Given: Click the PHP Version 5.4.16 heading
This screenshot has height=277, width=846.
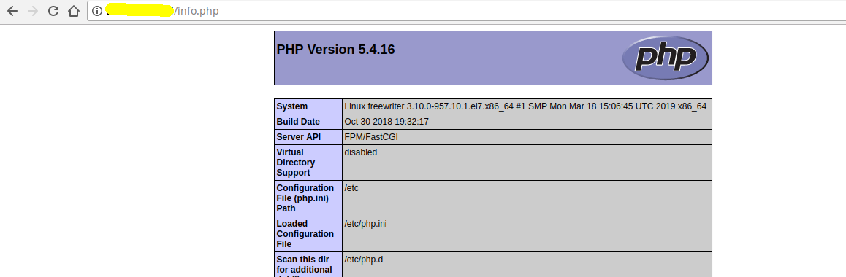Looking at the screenshot, I should tap(335, 50).
